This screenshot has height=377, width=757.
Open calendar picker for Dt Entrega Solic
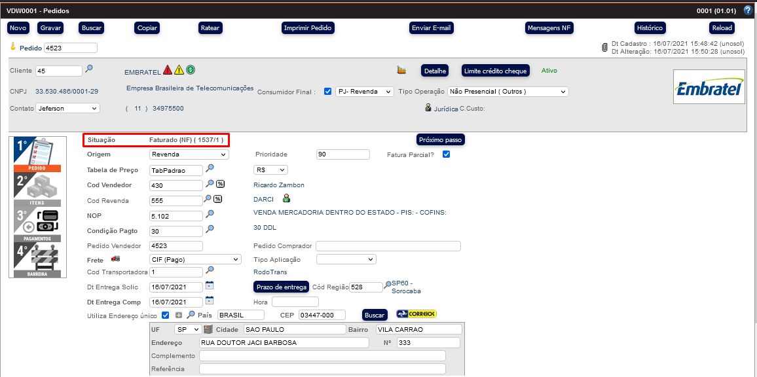pyautogui.click(x=210, y=286)
